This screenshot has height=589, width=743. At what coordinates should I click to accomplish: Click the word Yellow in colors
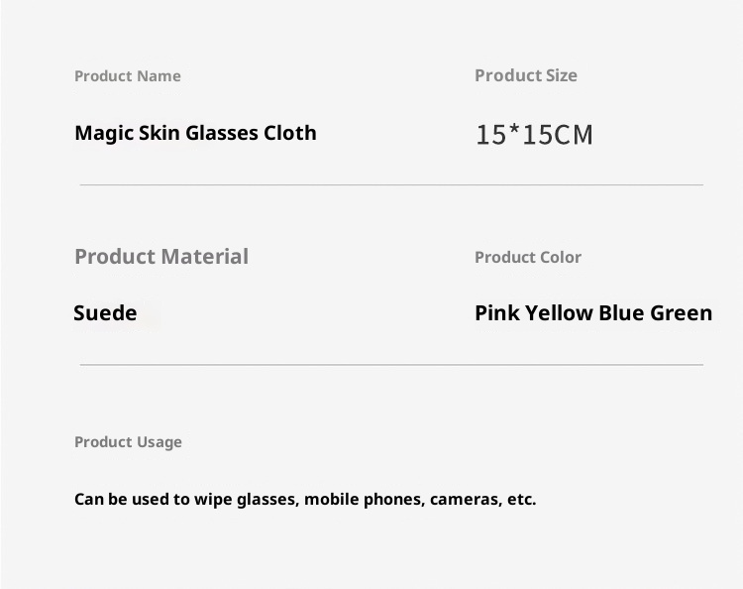click(559, 313)
